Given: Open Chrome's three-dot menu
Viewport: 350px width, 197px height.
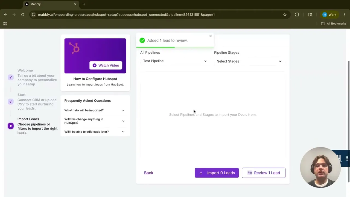Looking at the screenshot, I should (x=345, y=15).
